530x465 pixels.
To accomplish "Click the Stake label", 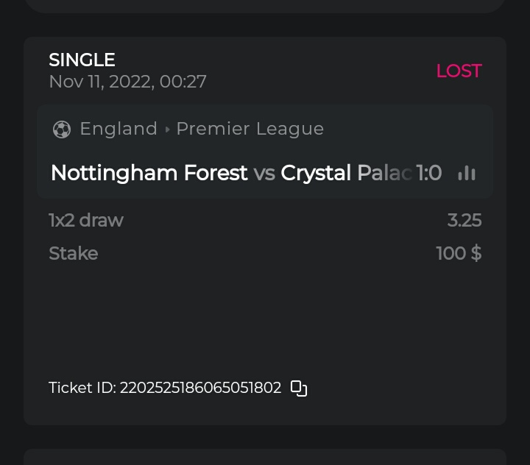I will [x=73, y=253].
